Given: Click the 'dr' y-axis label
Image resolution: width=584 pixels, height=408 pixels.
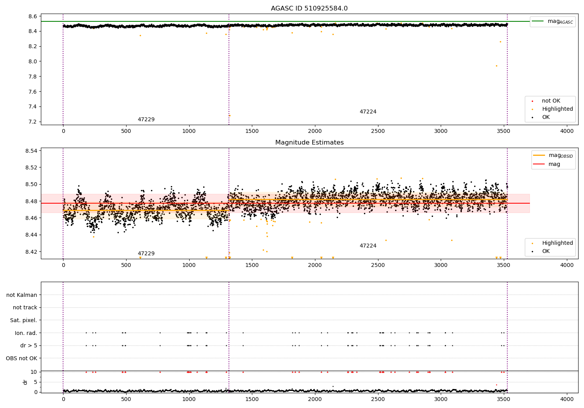Looking at the screenshot, I should coord(25,382).
